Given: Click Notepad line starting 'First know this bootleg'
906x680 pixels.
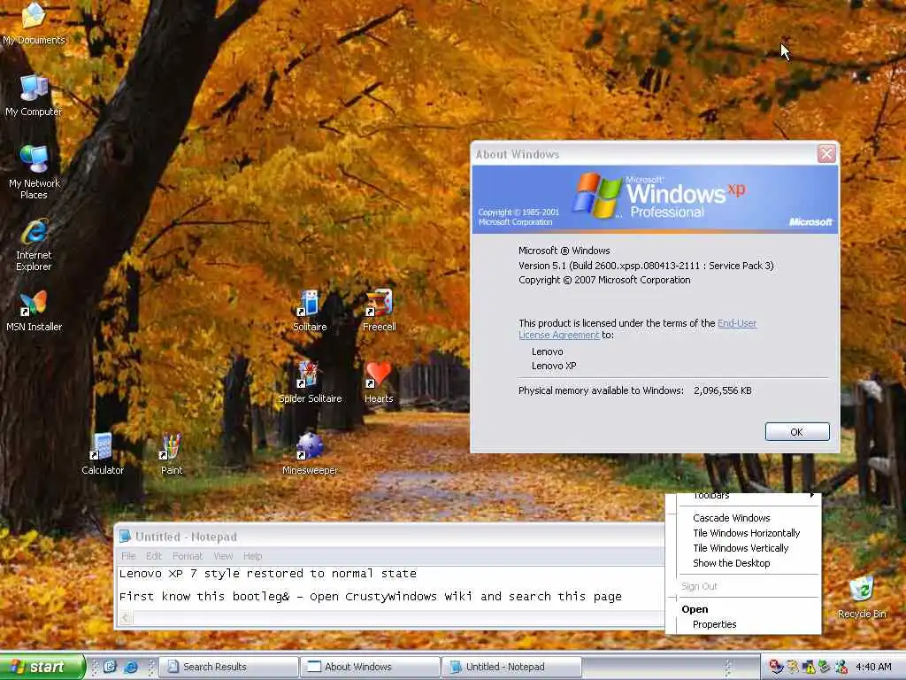Looking at the screenshot, I should pyautogui.click(x=371, y=596).
